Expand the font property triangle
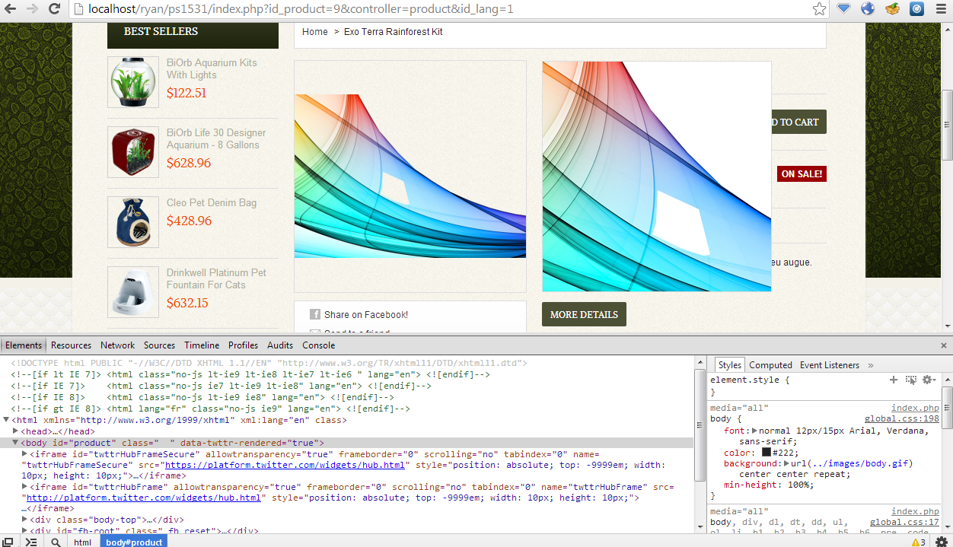Viewport: 953px width, 547px height. 754,431
